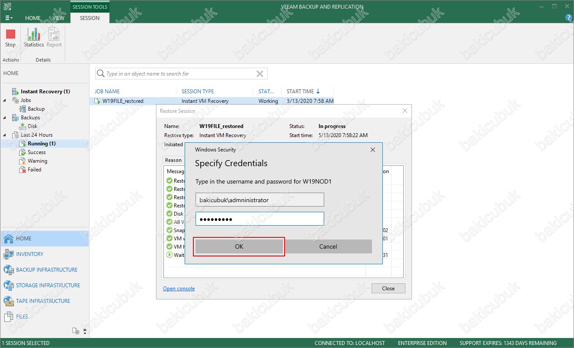Open session Statistics

click(x=34, y=39)
